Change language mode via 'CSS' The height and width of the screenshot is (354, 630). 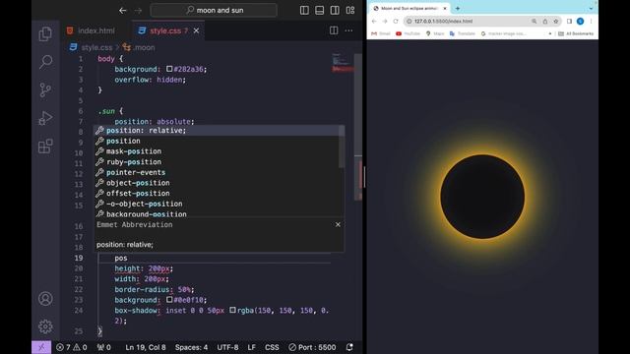[272, 347]
